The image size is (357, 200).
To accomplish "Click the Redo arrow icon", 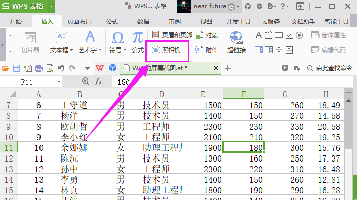I will point(72,68).
